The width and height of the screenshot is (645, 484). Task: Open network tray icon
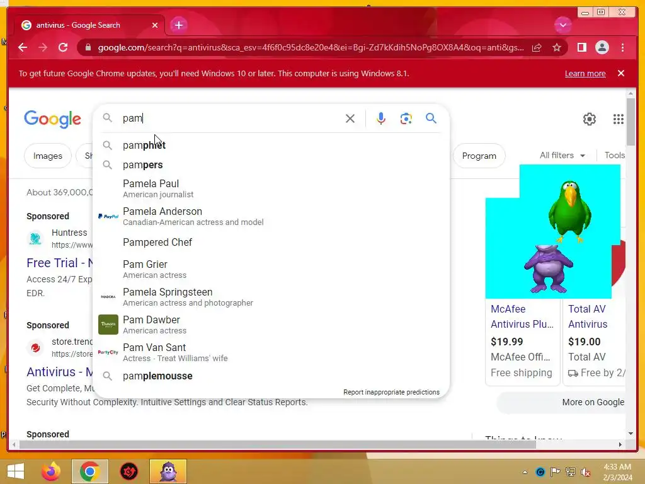click(571, 472)
